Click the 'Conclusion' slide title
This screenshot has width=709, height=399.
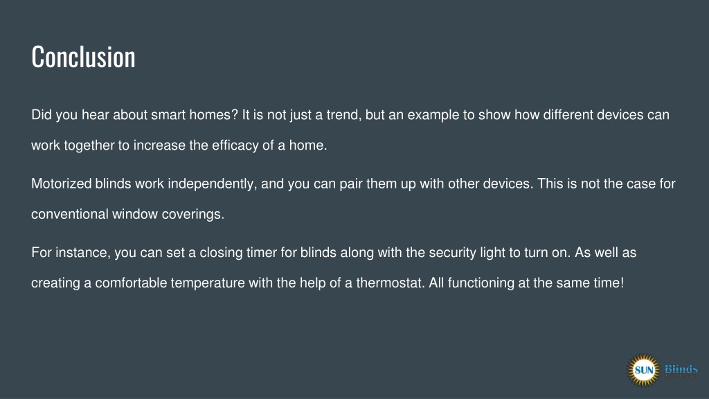(x=83, y=57)
